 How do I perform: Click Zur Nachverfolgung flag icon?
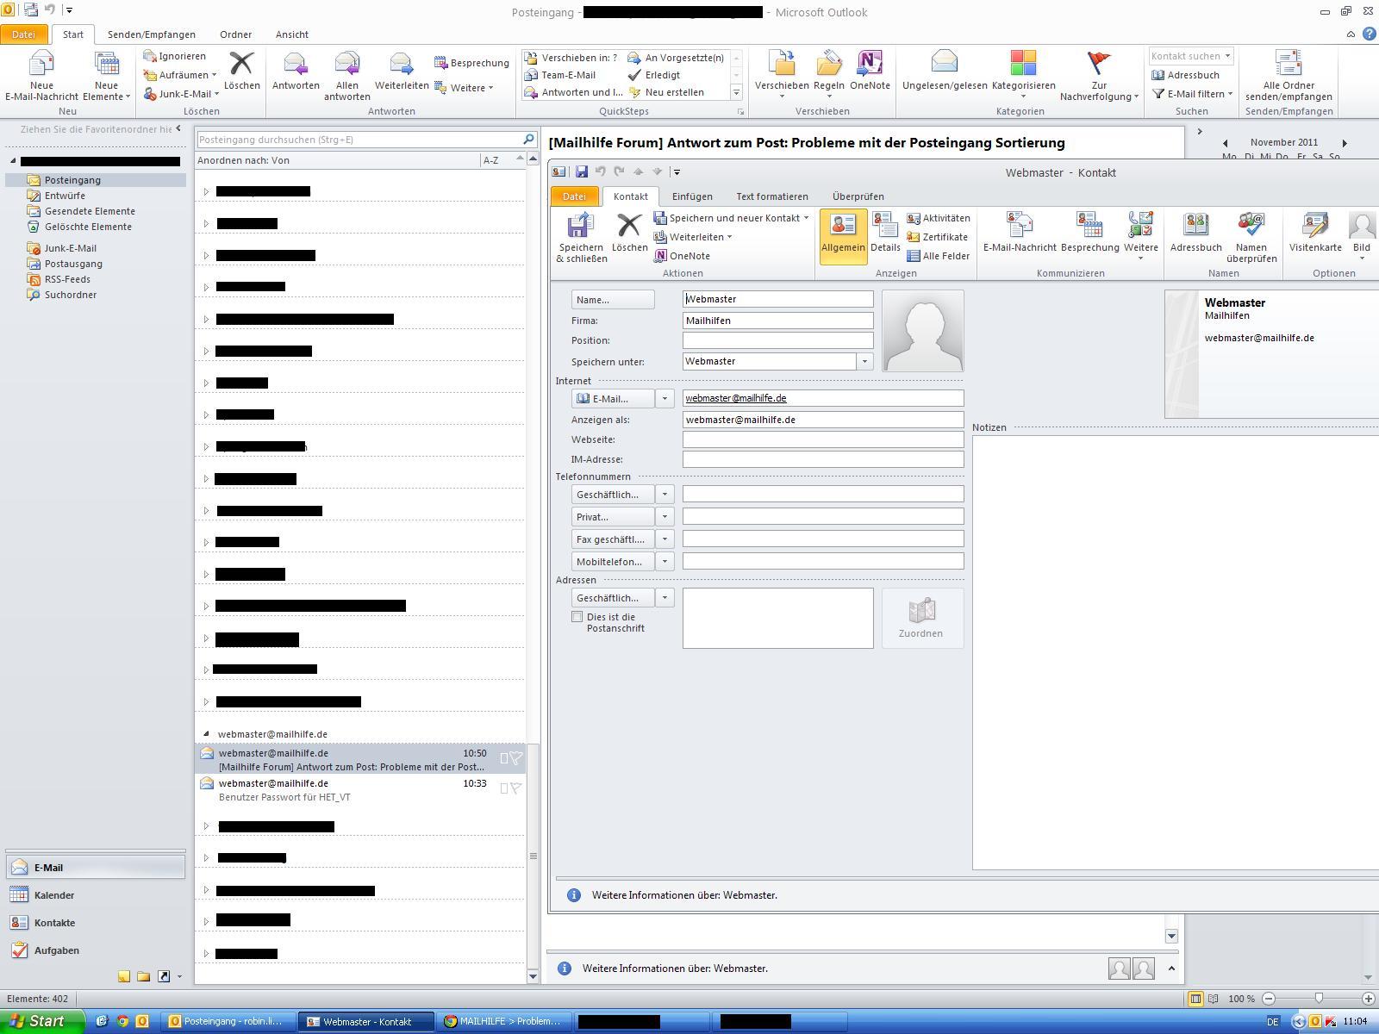pos(1099,63)
